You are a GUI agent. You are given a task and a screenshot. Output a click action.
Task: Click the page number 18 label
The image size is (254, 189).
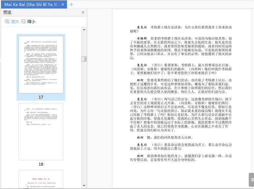click(41, 164)
